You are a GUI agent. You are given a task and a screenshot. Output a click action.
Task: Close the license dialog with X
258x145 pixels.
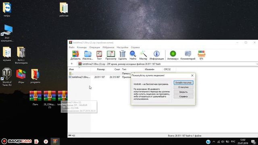192,75
